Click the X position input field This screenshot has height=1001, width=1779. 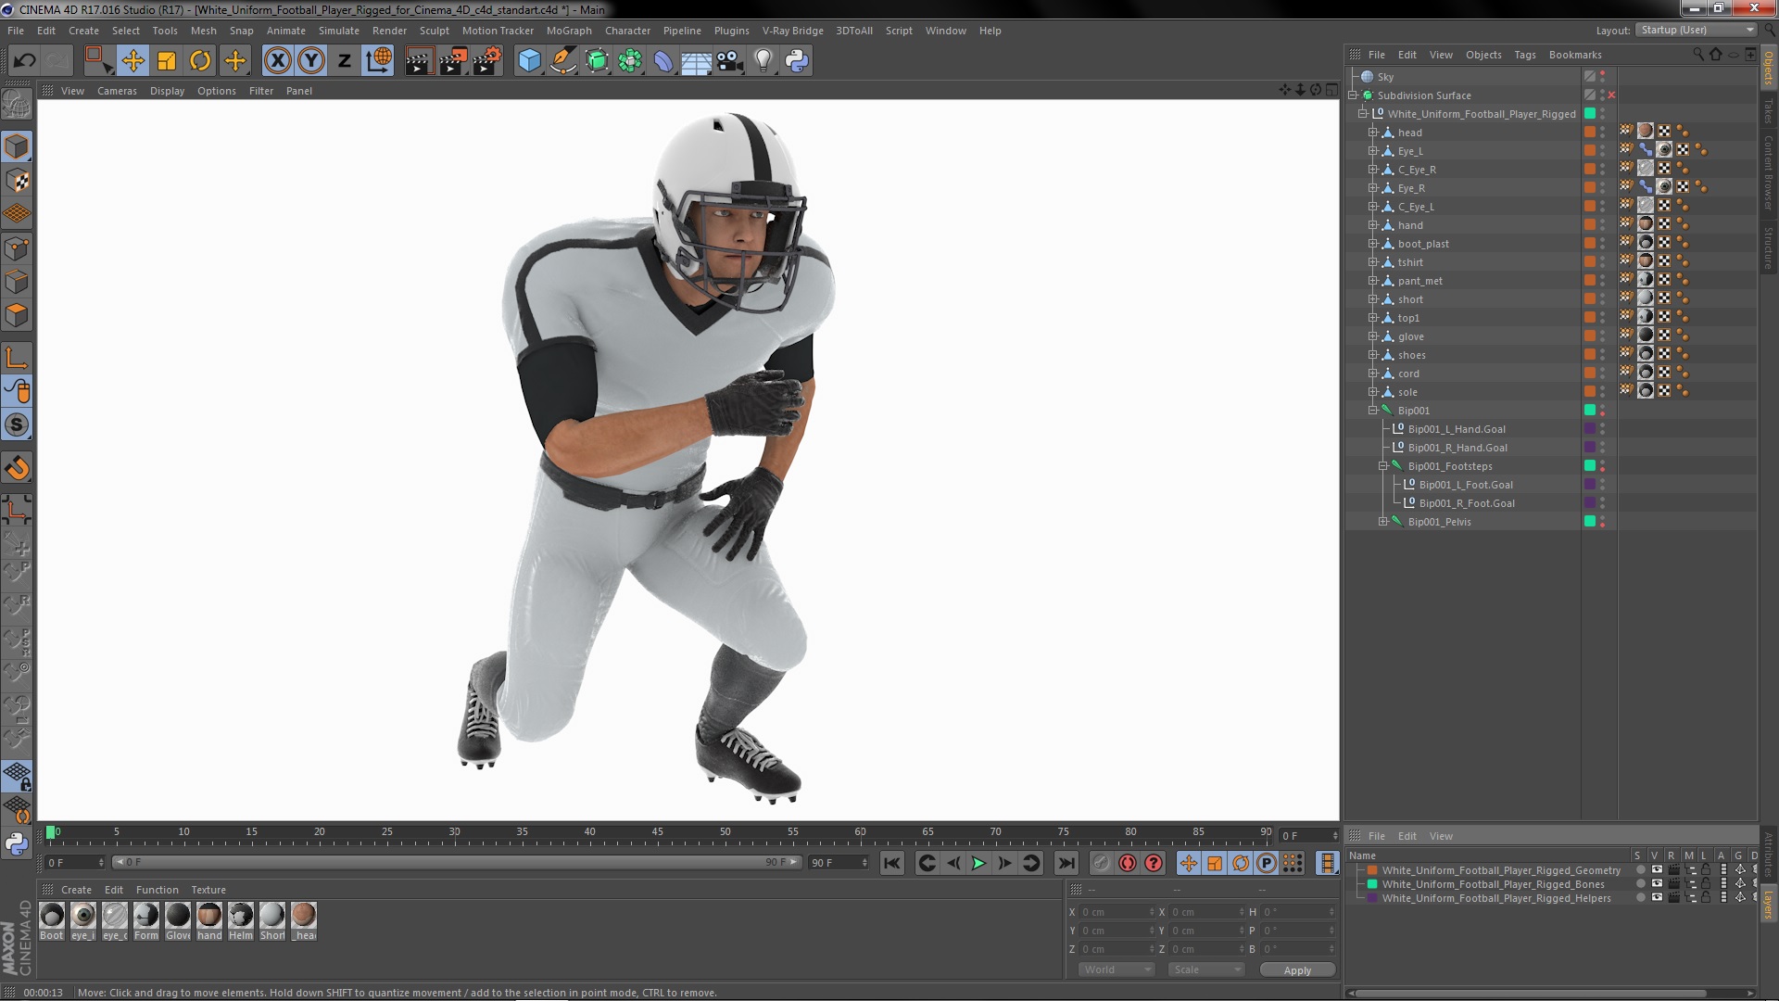[1117, 912]
